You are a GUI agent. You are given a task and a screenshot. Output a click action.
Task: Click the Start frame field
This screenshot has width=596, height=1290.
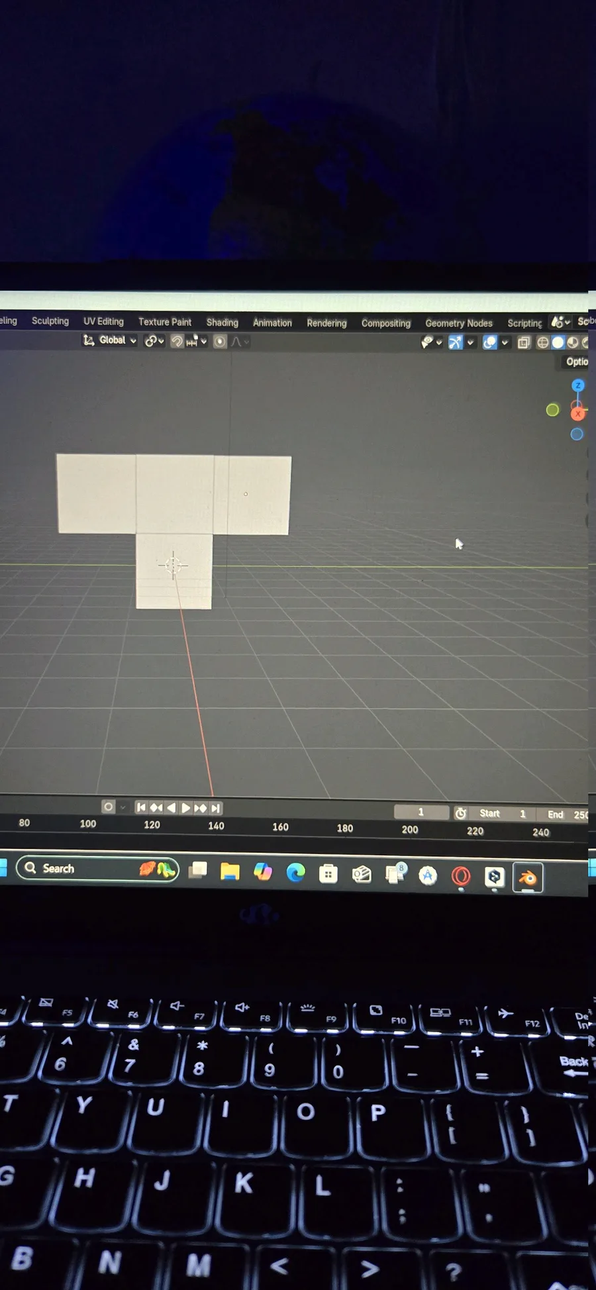tap(503, 813)
